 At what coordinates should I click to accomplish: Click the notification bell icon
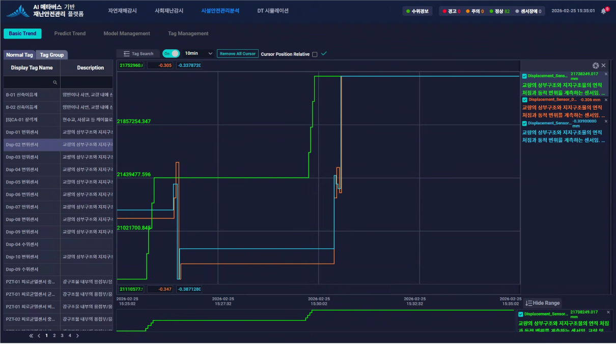pos(603,11)
